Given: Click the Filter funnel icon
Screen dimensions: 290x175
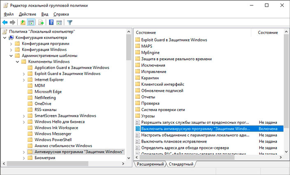Looking at the screenshot, I should 70,23.
